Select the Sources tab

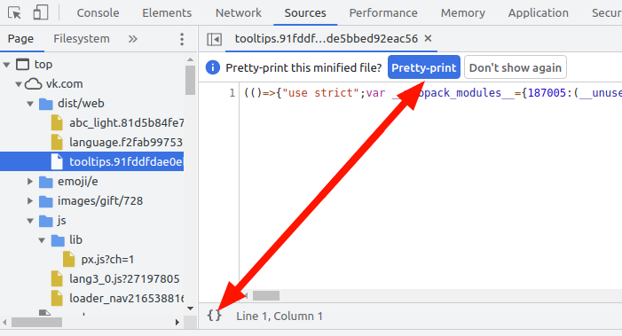point(305,12)
